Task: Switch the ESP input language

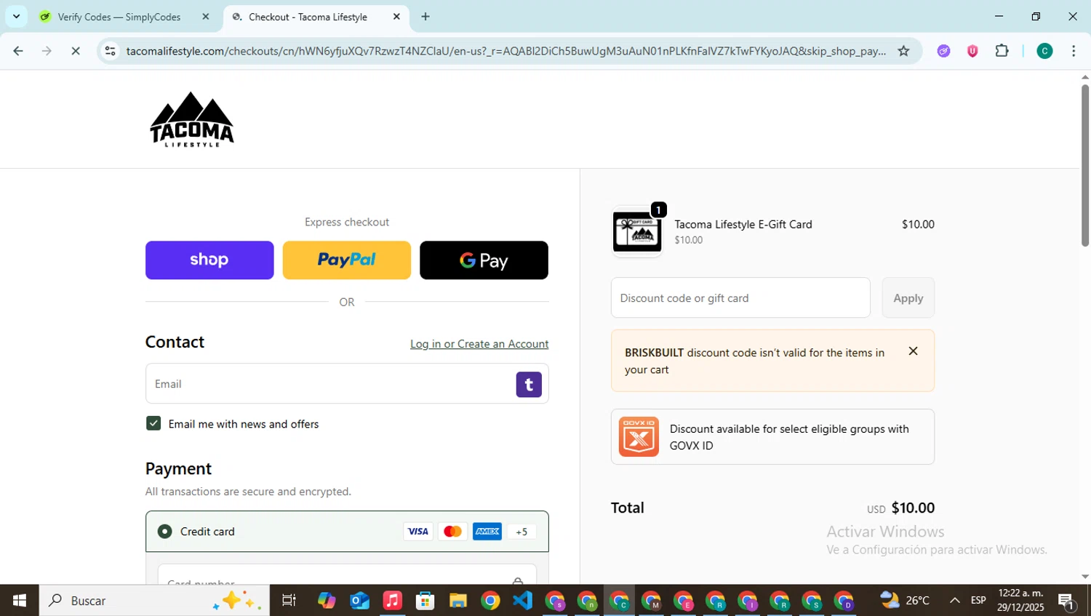Action: coord(978,601)
